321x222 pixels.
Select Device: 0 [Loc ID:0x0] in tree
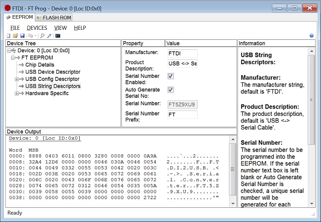44,50
